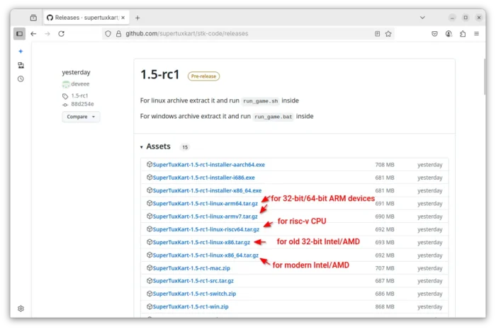Click the Pre-release badge
The height and width of the screenshot is (329, 496).
[x=203, y=76]
